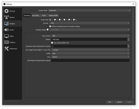Click the Keyframe Interval stepper arrows

(128, 46)
